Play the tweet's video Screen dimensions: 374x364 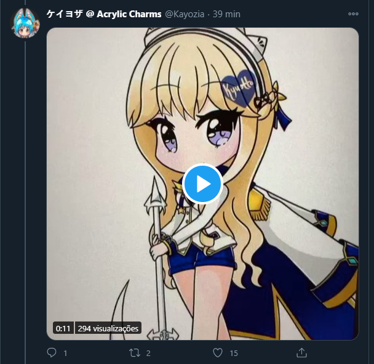coord(202,184)
